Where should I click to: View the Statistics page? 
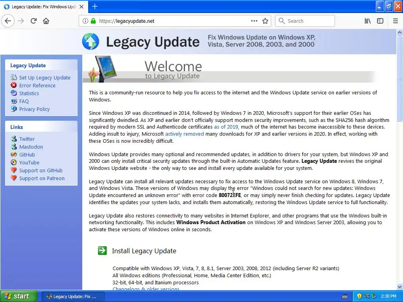coord(29,94)
